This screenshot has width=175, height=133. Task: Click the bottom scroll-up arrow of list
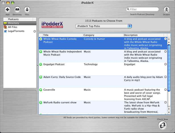[169, 109]
